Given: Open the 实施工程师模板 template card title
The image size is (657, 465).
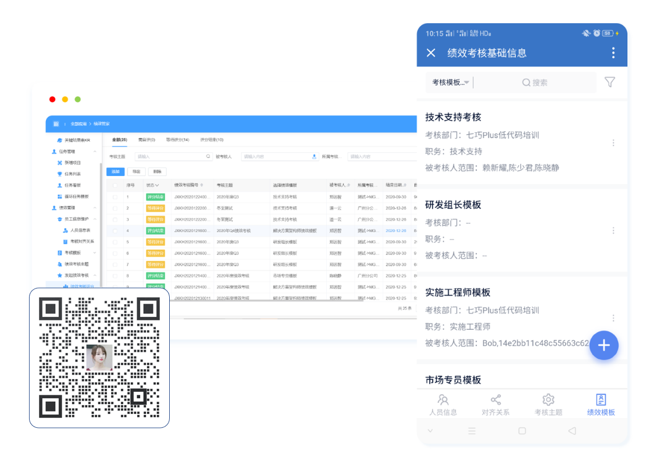Looking at the screenshot, I should point(458,292).
